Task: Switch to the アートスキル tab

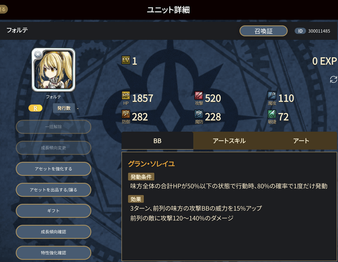Action: [229, 141]
